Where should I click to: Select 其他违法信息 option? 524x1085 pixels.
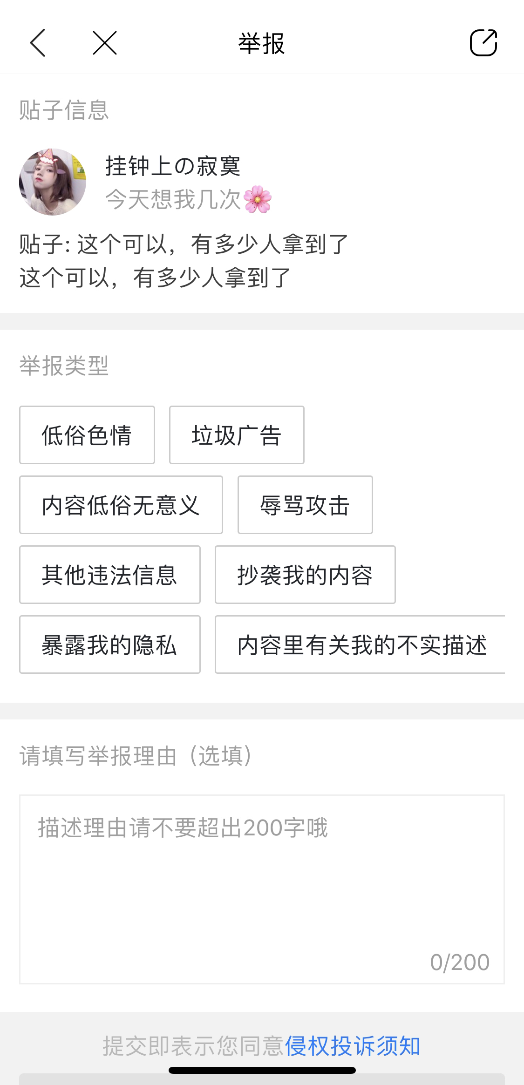[110, 575]
